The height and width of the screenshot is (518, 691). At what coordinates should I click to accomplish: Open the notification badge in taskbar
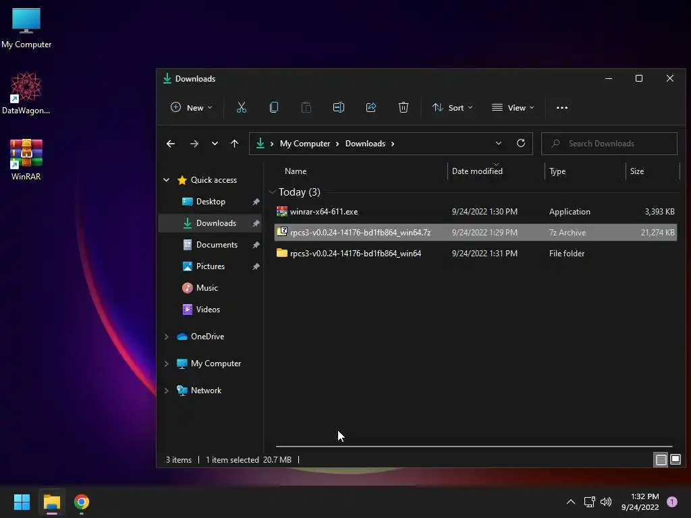tap(672, 502)
